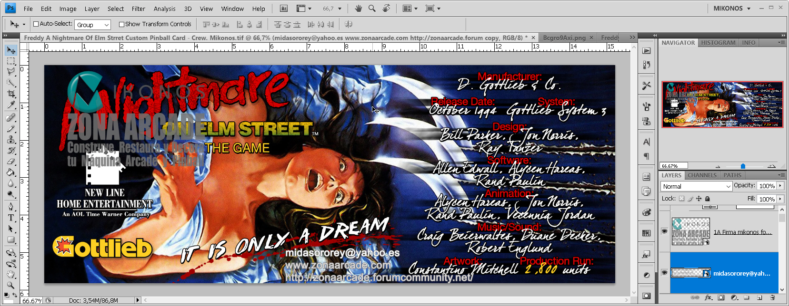
Task: Select the Crop tool
Action: [x=11, y=94]
